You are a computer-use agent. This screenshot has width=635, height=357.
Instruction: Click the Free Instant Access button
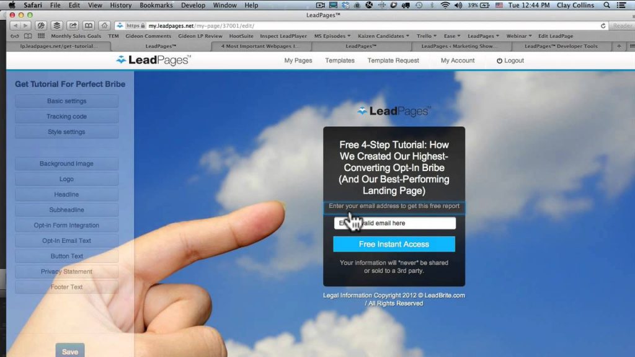394,244
